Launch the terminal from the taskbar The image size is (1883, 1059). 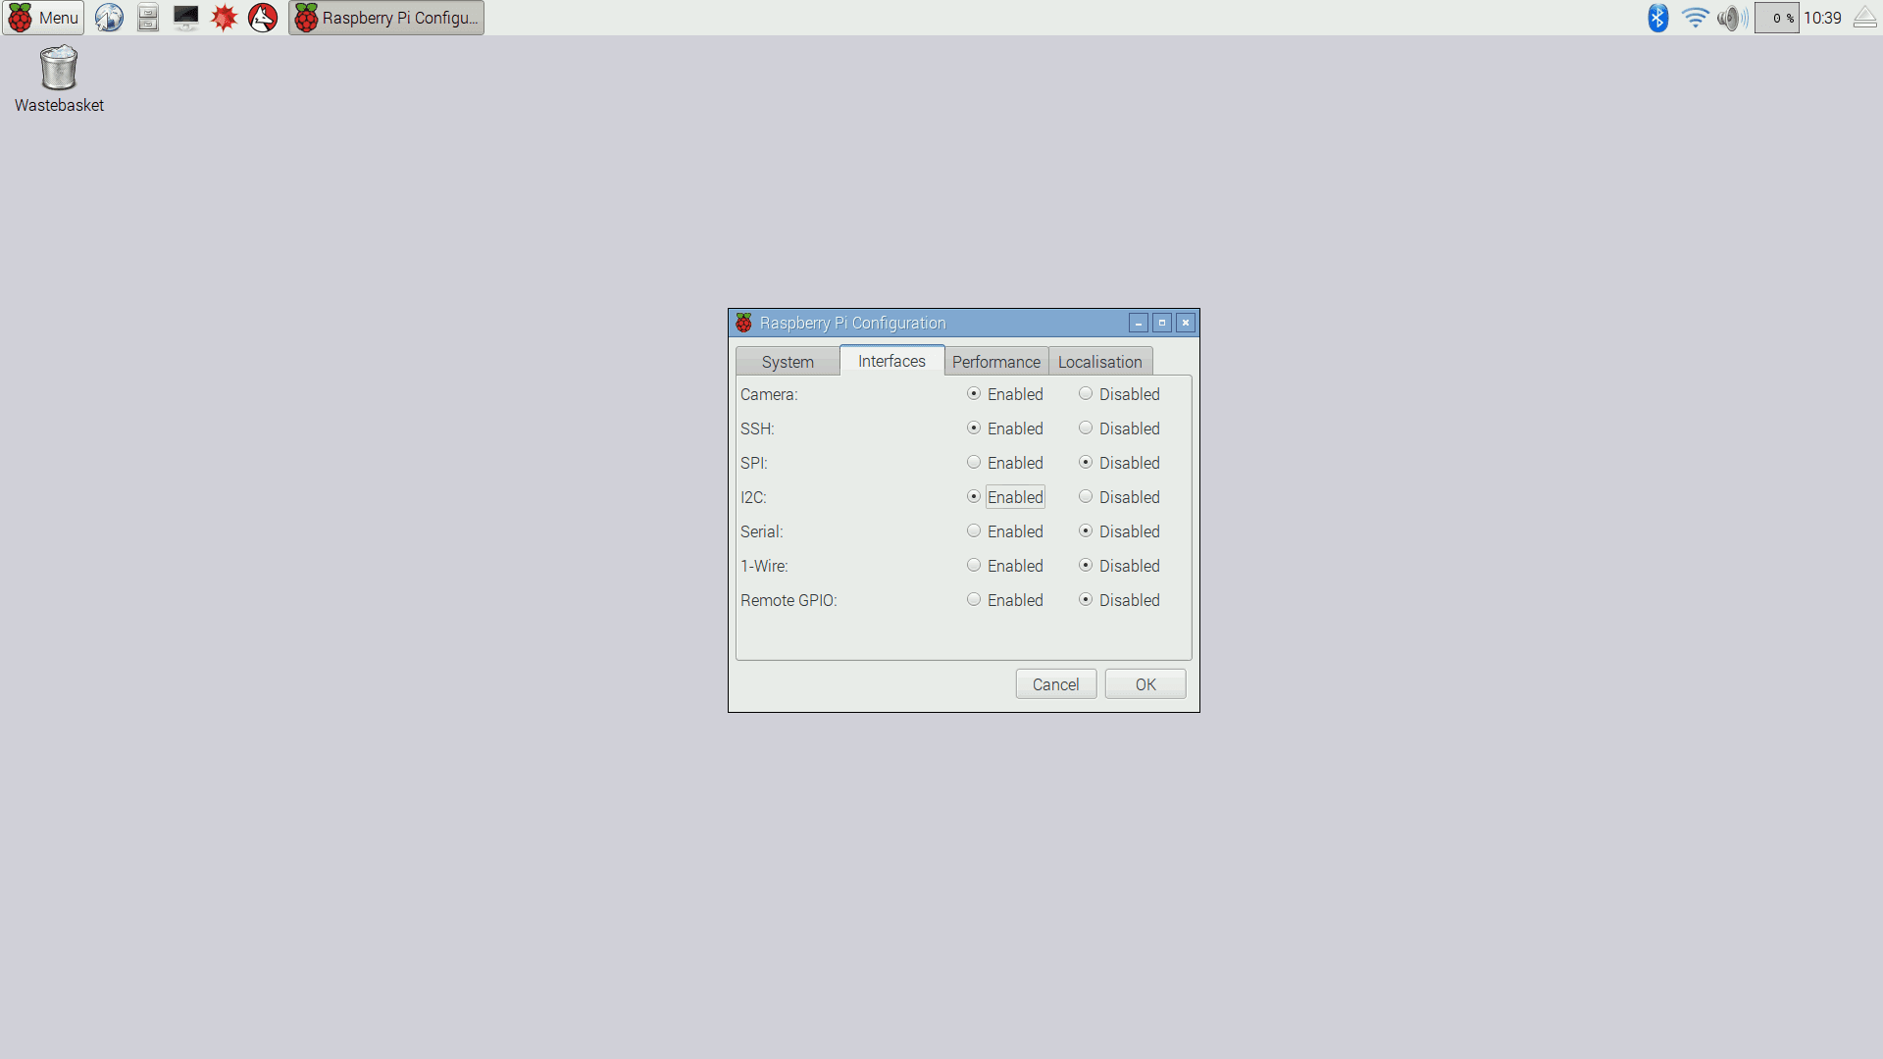pos(185,17)
